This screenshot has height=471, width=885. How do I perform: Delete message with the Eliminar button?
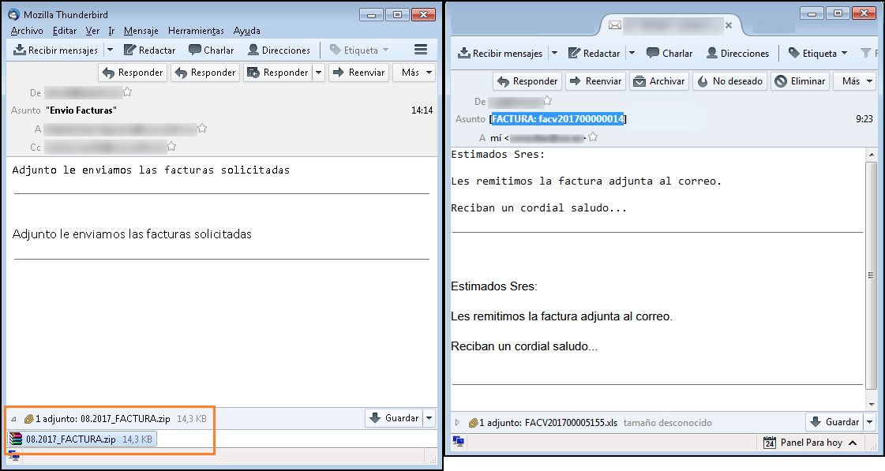(x=800, y=81)
